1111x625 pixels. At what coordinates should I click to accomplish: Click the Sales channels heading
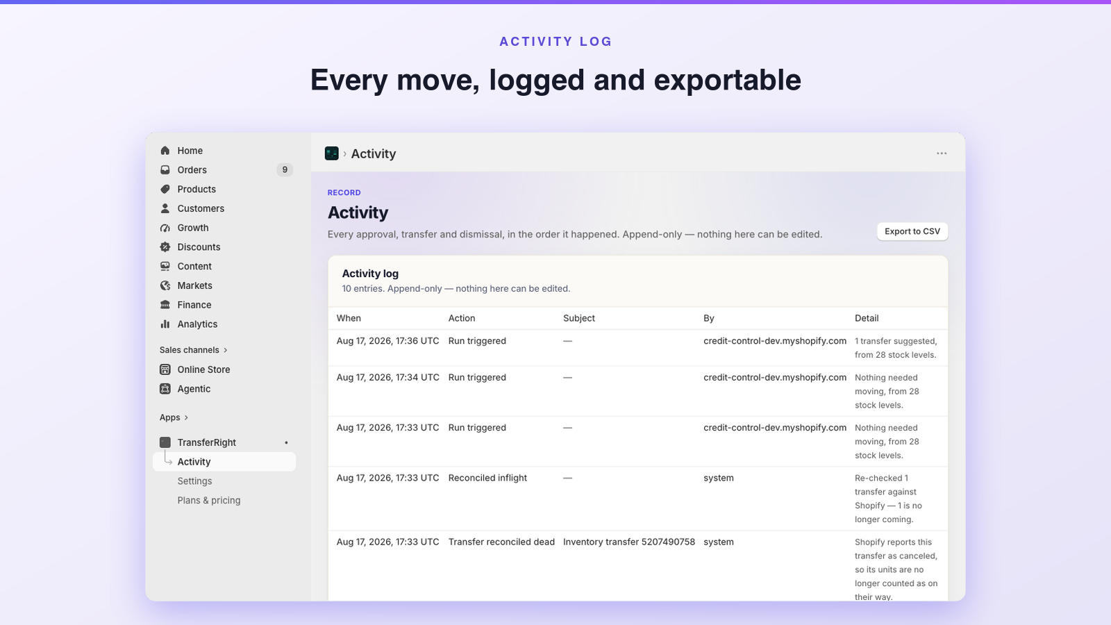coord(190,350)
